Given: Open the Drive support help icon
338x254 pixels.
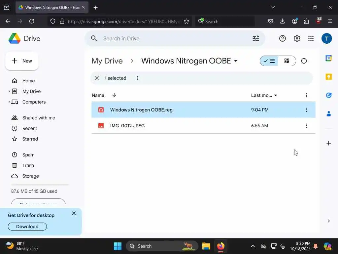Looking at the screenshot, I should [283, 38].
